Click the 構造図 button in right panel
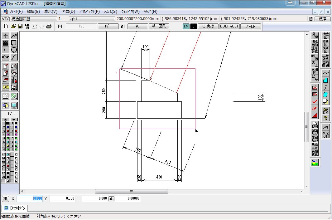 [x=326, y=36]
